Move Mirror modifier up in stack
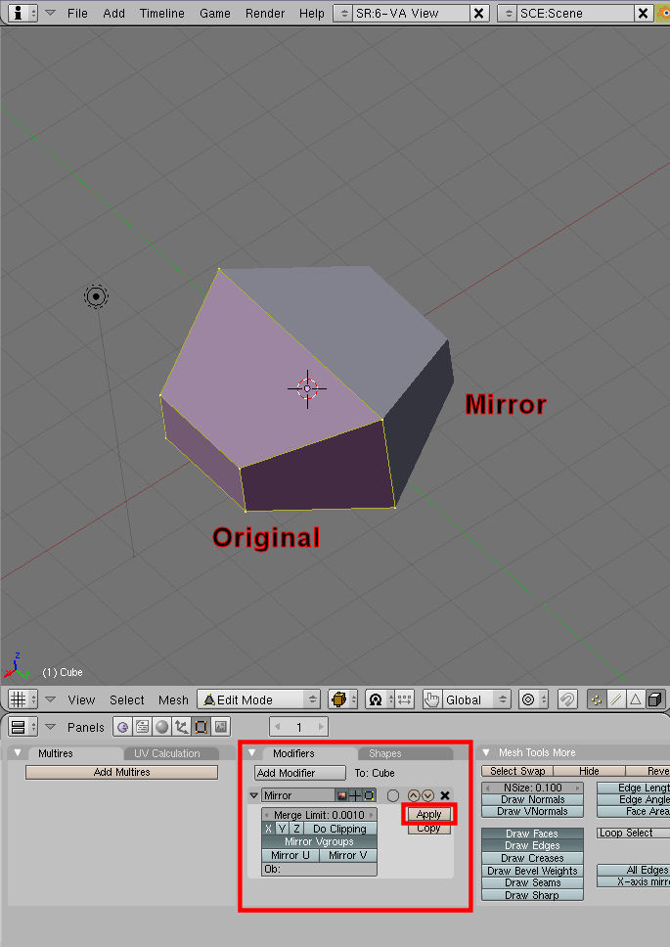The image size is (670, 947). (413, 796)
